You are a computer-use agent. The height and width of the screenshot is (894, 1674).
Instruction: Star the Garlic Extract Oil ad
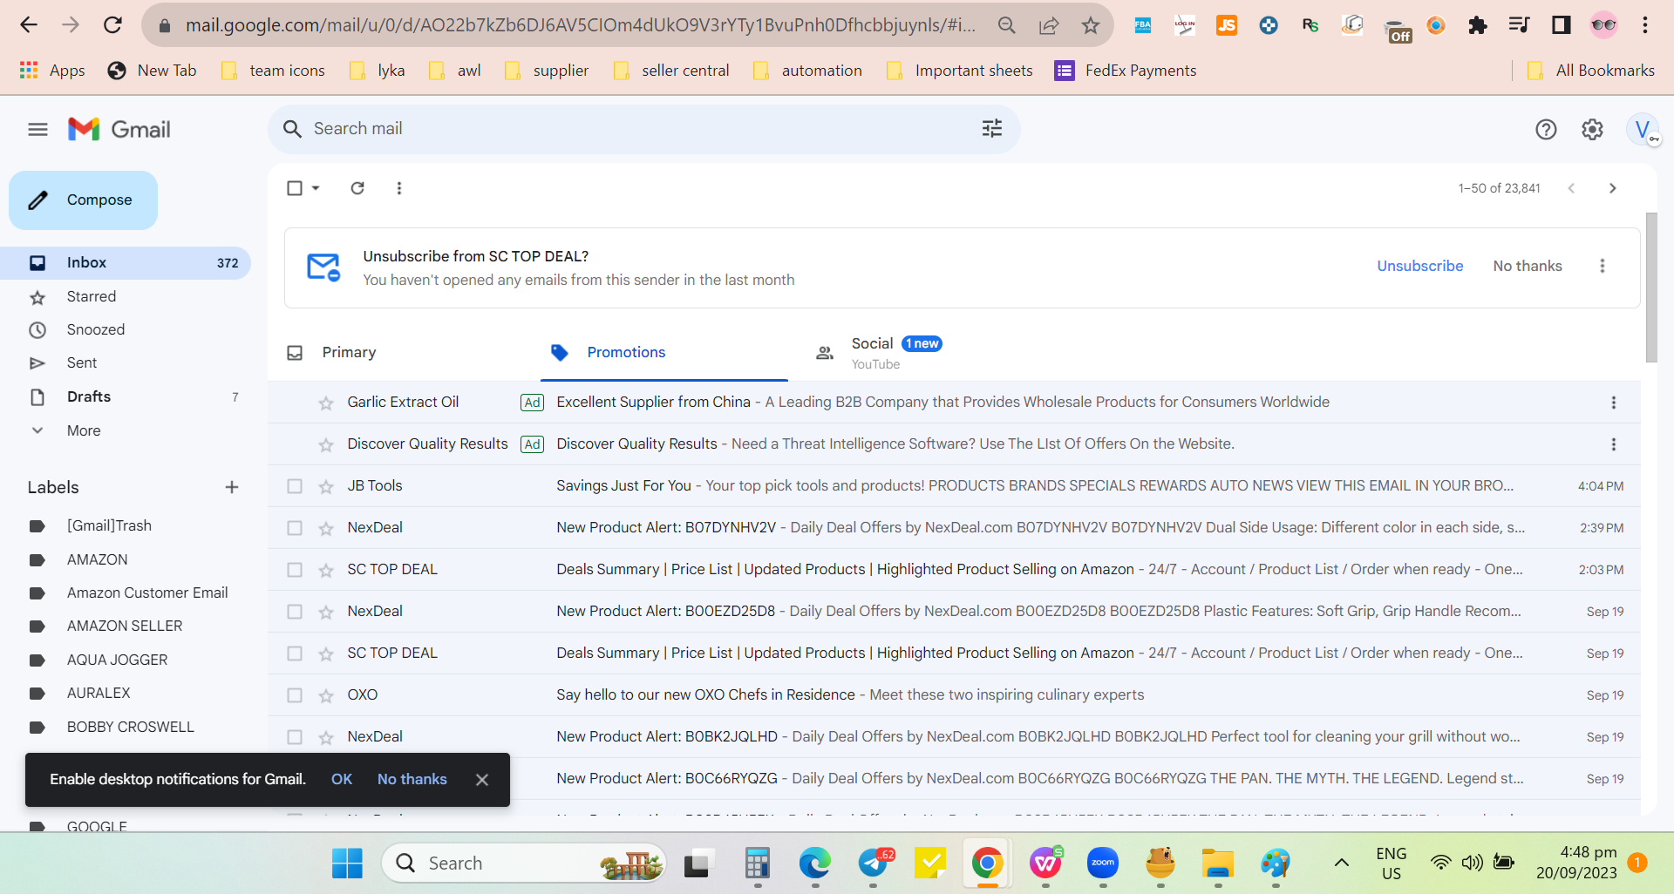click(326, 403)
